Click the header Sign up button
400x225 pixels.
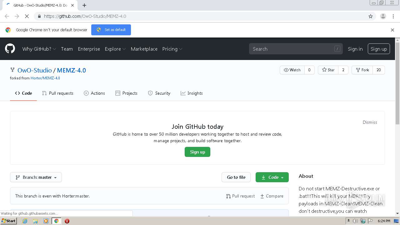[379, 49]
